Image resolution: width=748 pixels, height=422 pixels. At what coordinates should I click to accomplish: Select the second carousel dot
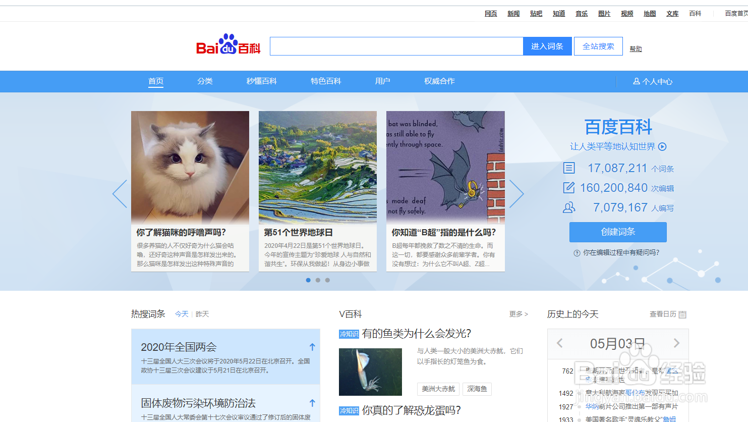click(x=318, y=280)
